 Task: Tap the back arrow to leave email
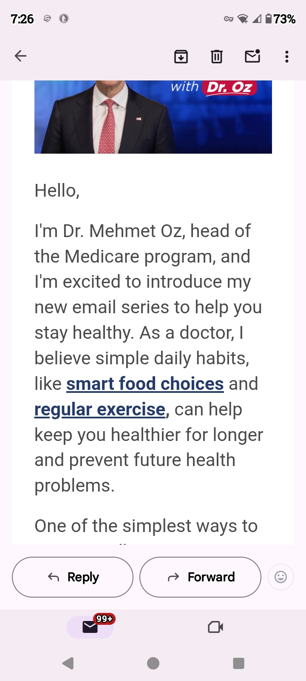[20, 56]
